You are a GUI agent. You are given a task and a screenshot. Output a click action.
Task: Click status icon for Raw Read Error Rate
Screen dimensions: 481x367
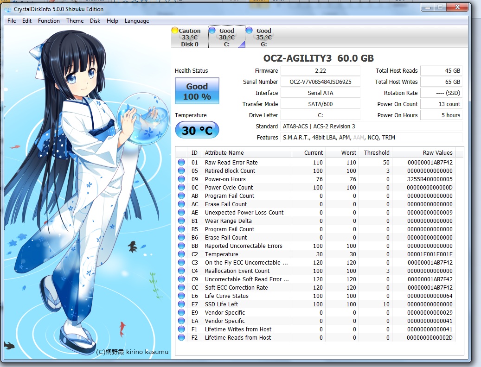click(x=181, y=162)
